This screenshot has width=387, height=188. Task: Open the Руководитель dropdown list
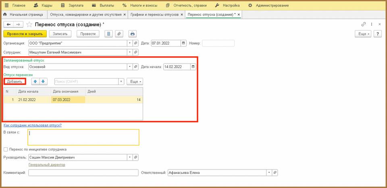point(130,157)
